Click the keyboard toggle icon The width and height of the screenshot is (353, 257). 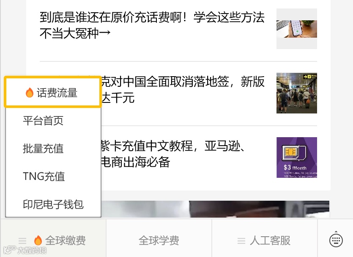pos(336,239)
